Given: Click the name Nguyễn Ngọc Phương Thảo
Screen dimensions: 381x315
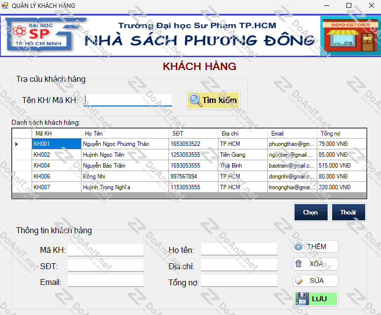Looking at the screenshot, I should pyautogui.click(x=125, y=144).
